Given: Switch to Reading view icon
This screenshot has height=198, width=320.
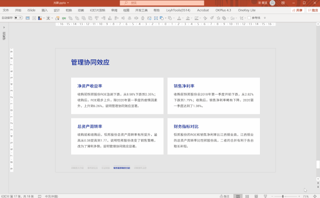Looking at the screenshot, I should [256, 196].
